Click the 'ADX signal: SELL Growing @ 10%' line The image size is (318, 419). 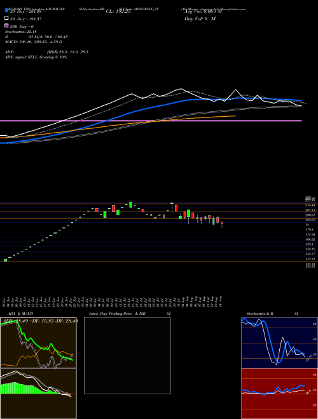(36, 57)
